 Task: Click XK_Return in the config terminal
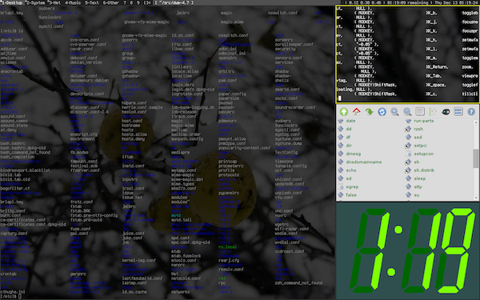[436, 66]
